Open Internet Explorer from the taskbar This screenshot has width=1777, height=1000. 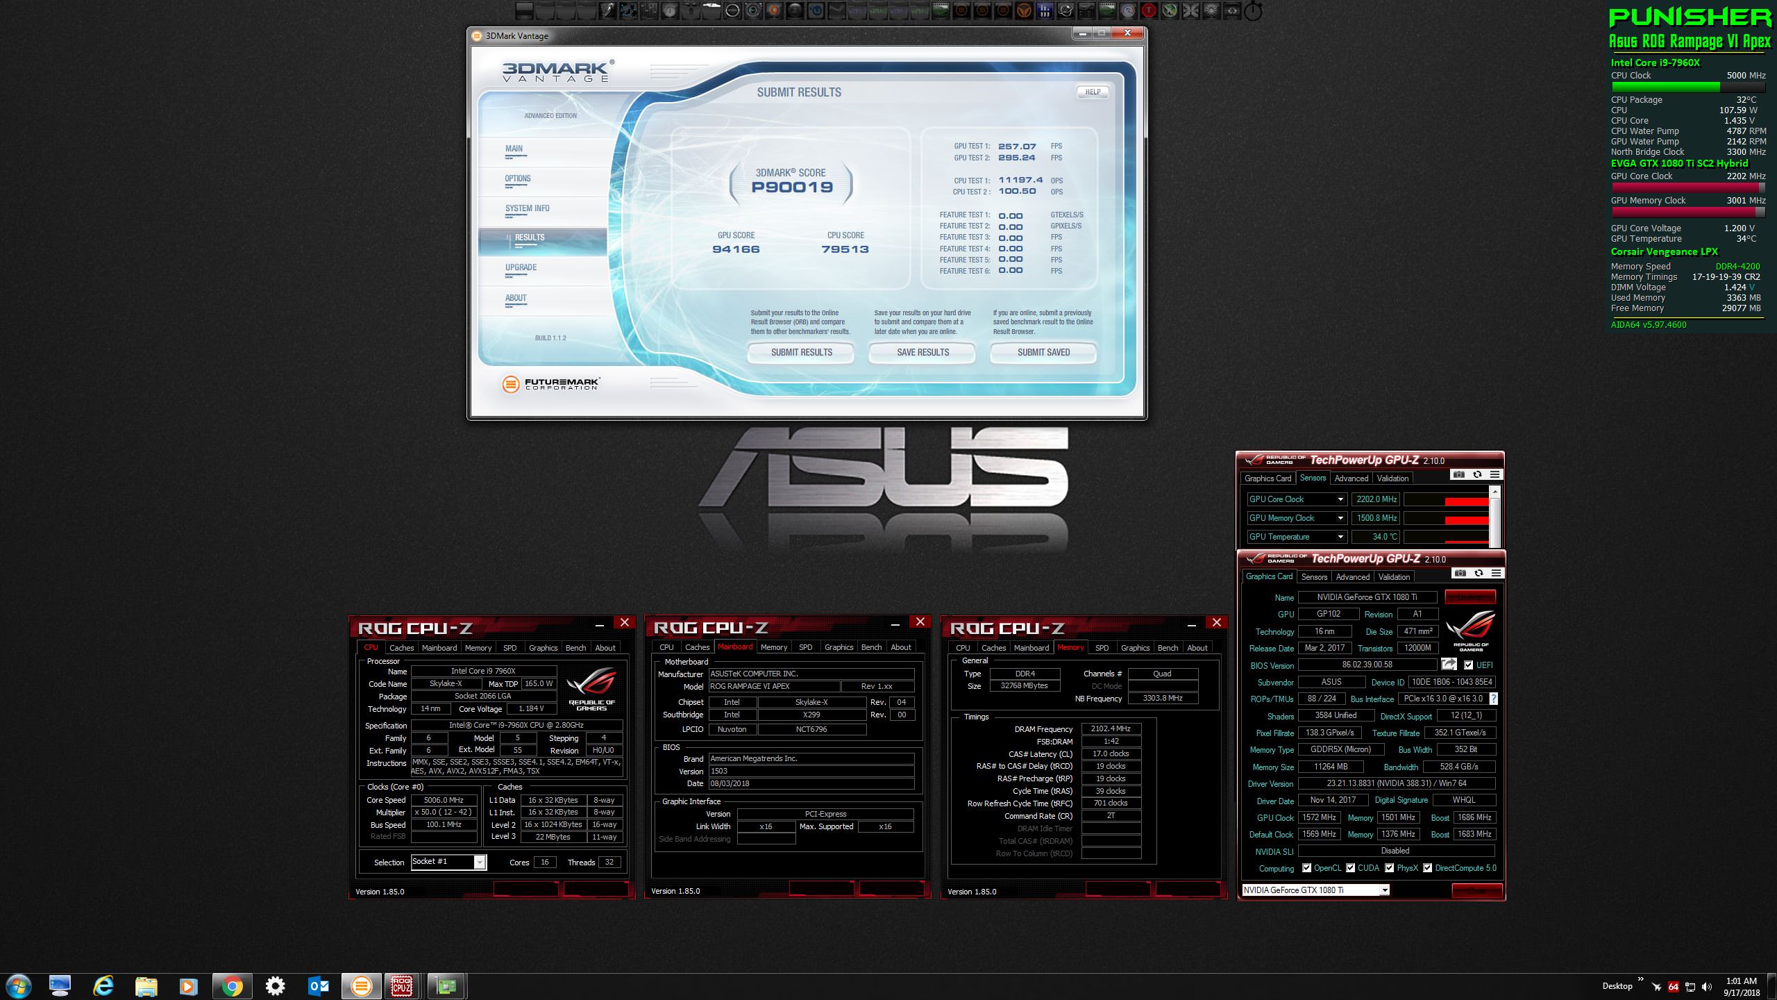[x=103, y=986]
